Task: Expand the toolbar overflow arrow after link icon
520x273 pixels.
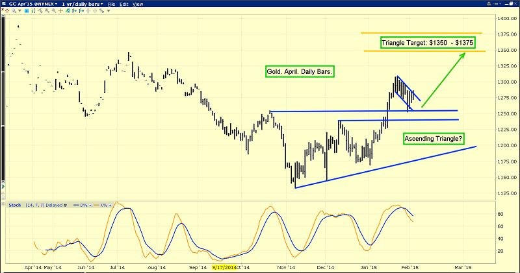Action: [x=109, y=11]
